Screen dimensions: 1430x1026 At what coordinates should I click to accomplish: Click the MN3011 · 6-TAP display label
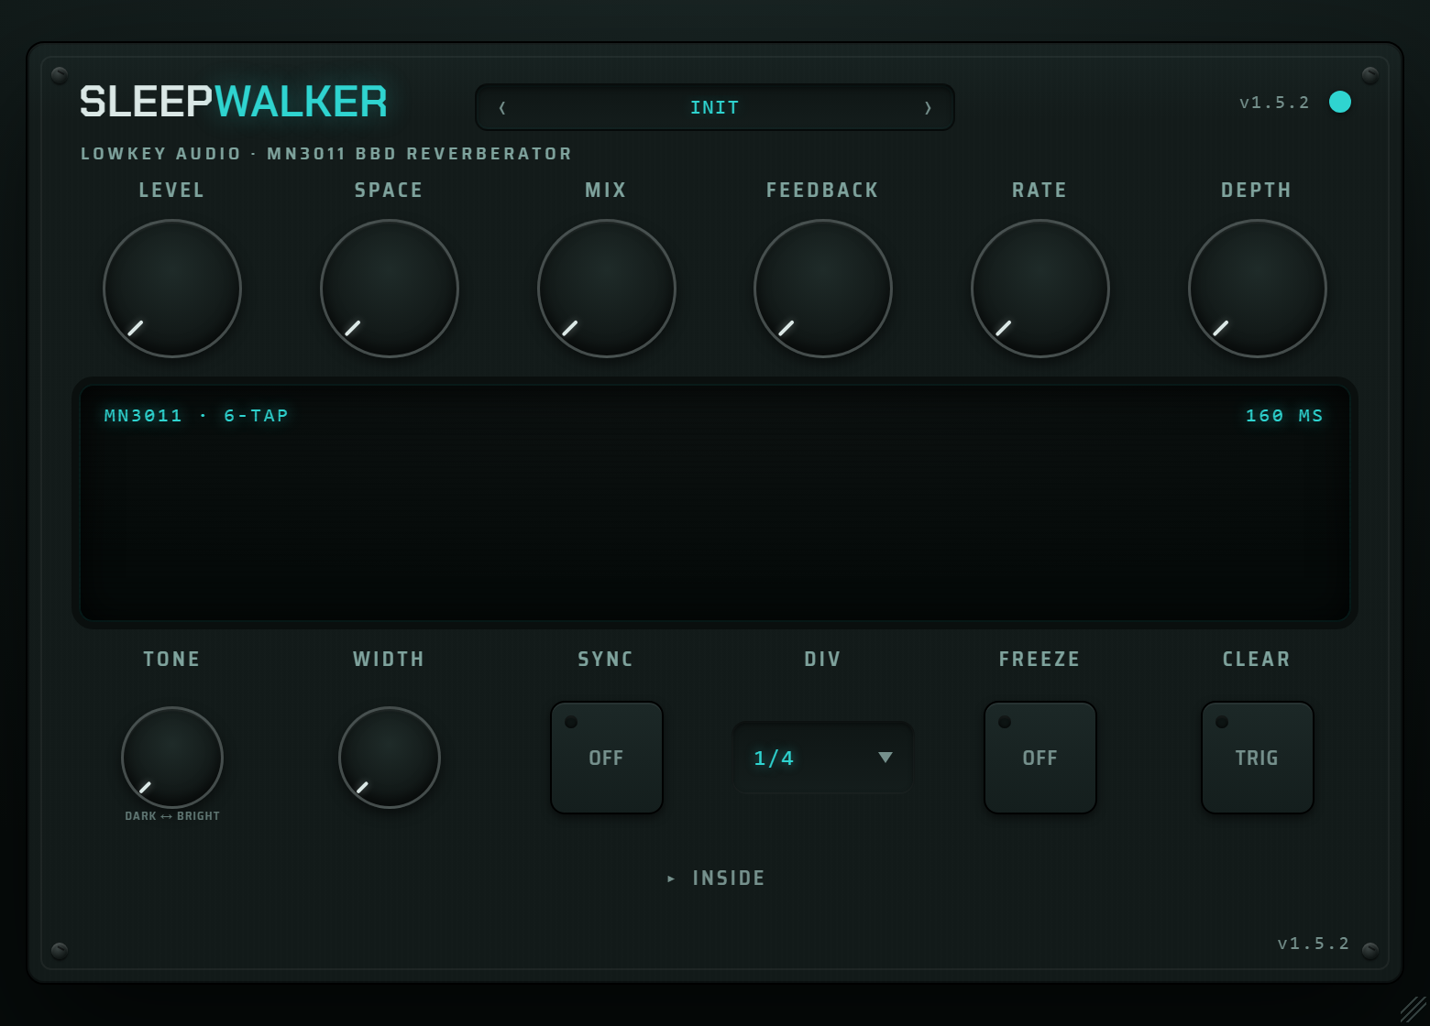click(196, 416)
